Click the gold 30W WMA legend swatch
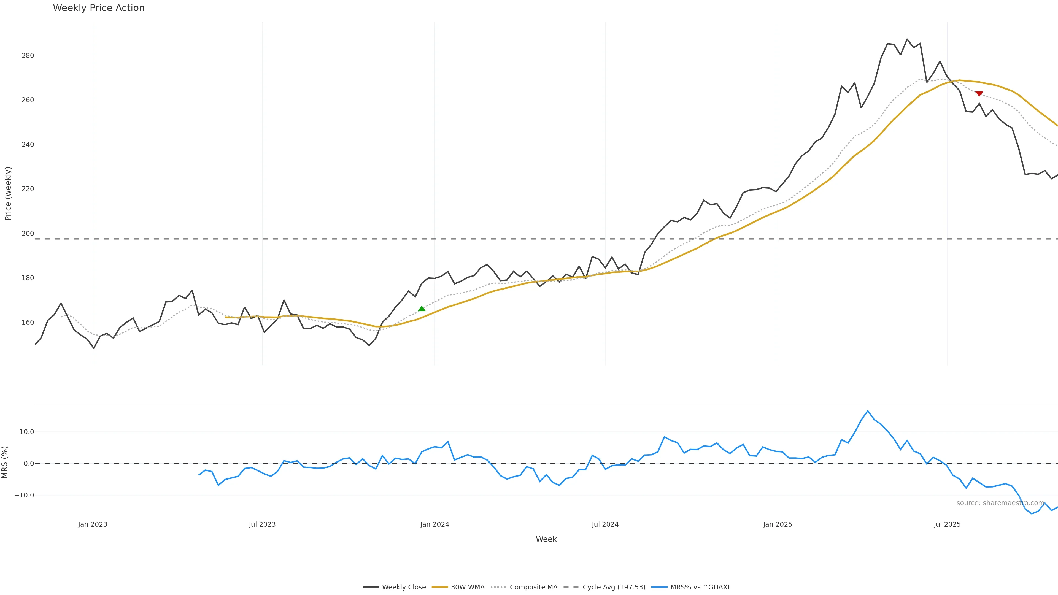Viewport: 1058px width, 595px height. [440, 587]
